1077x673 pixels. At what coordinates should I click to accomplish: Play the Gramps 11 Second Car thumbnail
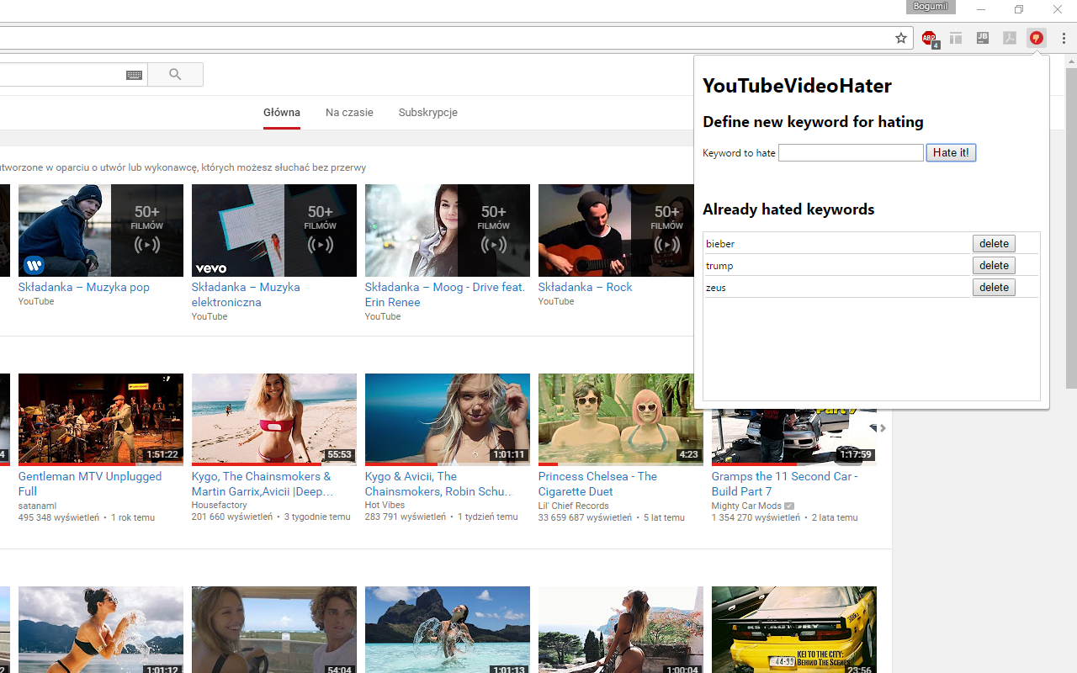(x=794, y=437)
